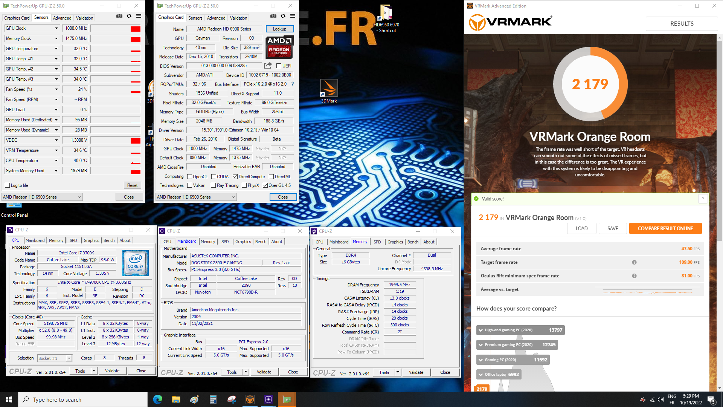
Task: Open hamburger menu in GPU-Z Sensors window
Action: click(x=139, y=16)
